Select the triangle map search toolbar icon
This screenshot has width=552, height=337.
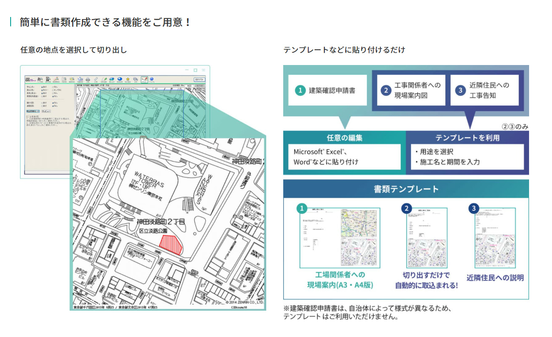[x=56, y=79]
